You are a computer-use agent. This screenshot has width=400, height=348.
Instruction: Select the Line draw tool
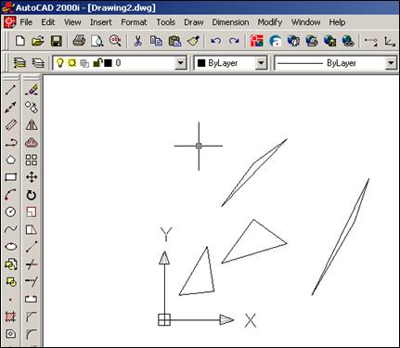tap(10, 90)
